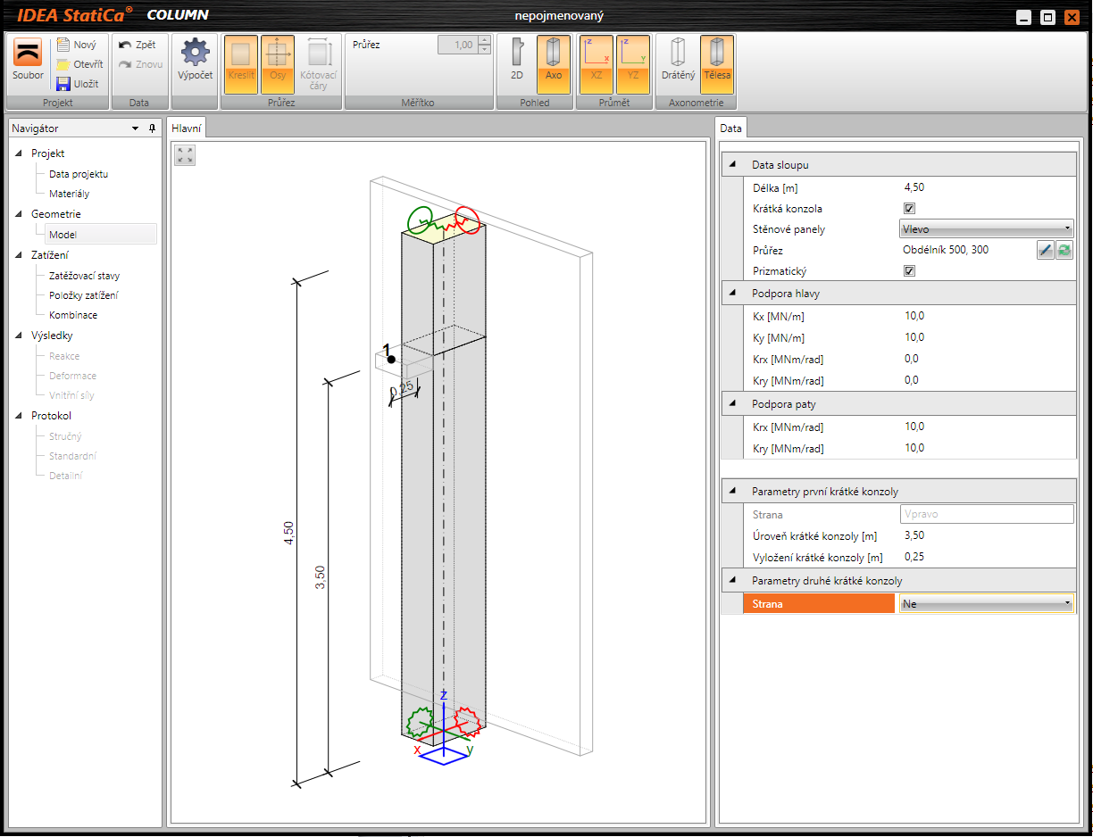Select the Data panel tab
This screenshot has width=1093, height=837.
click(x=730, y=128)
